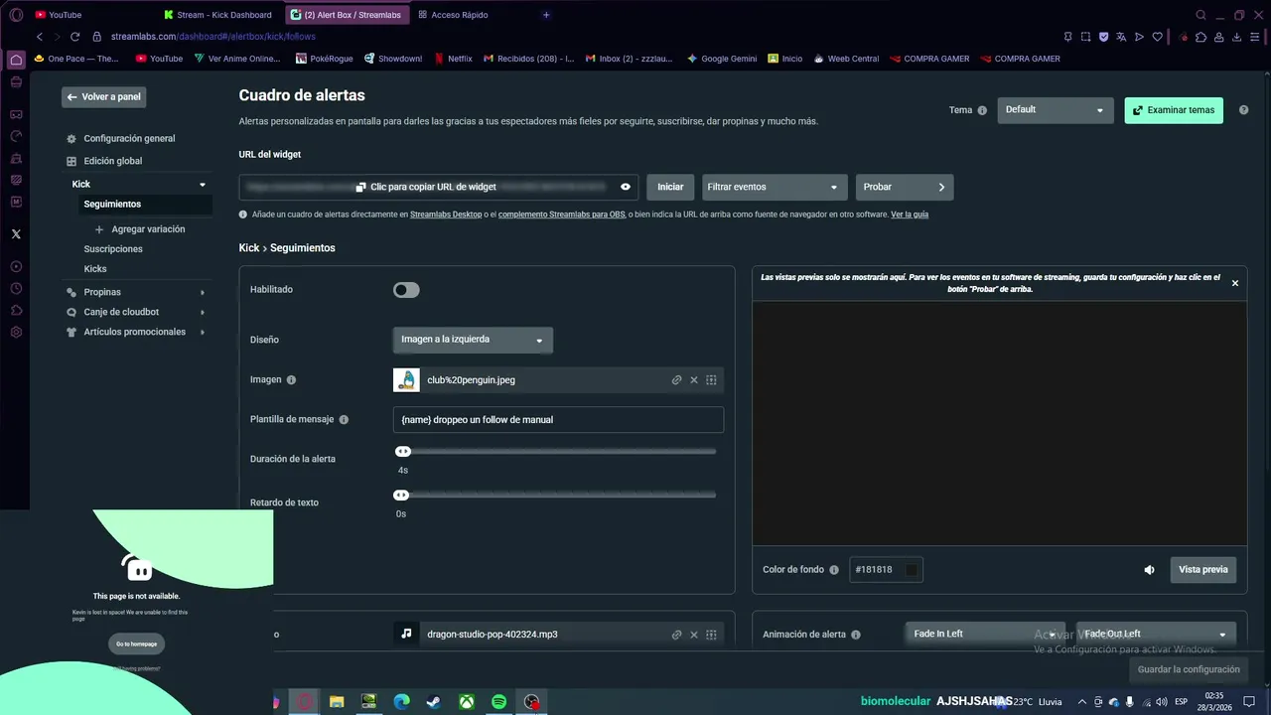Open the browser downloads icon

1238,37
